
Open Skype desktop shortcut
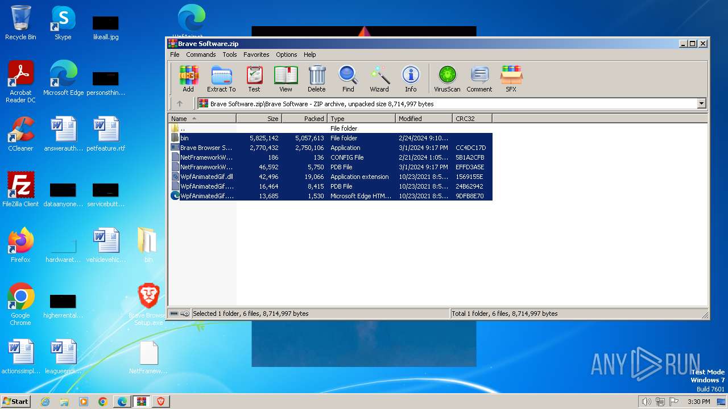63,23
